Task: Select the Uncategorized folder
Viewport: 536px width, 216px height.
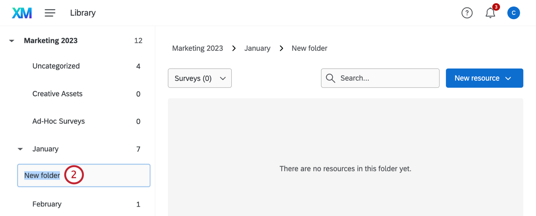Action: click(x=56, y=66)
